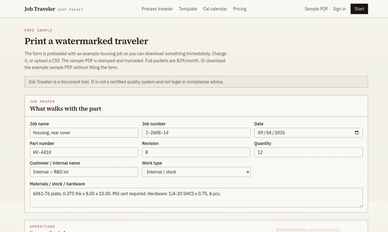388x232 pixels.
Task: Edit the Quantity field
Action: [308, 152]
